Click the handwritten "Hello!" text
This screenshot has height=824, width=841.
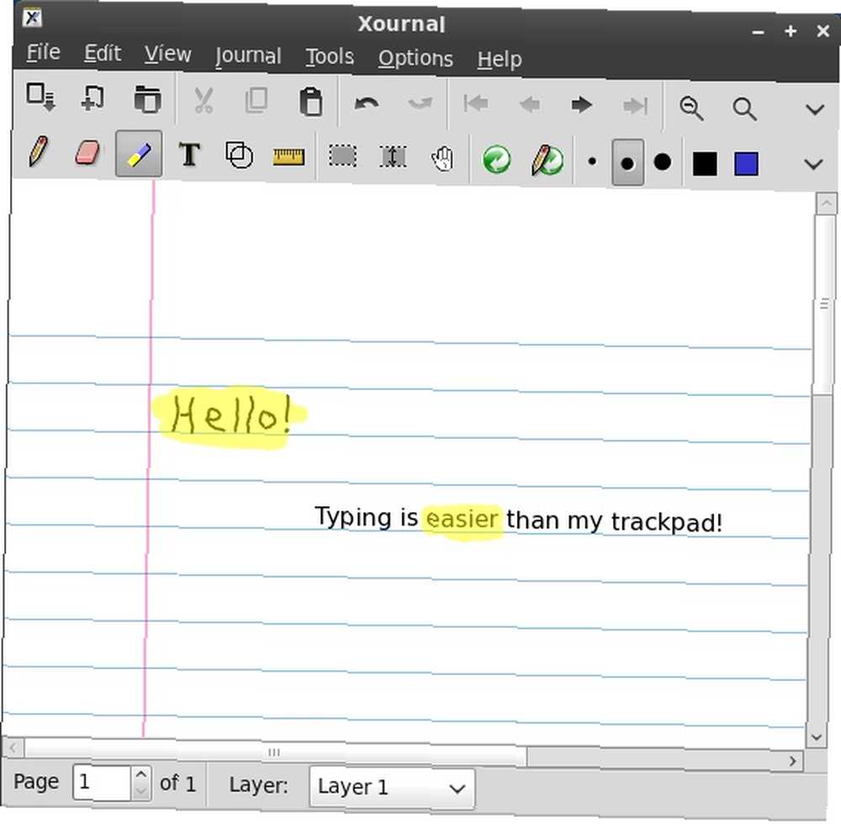tap(232, 414)
